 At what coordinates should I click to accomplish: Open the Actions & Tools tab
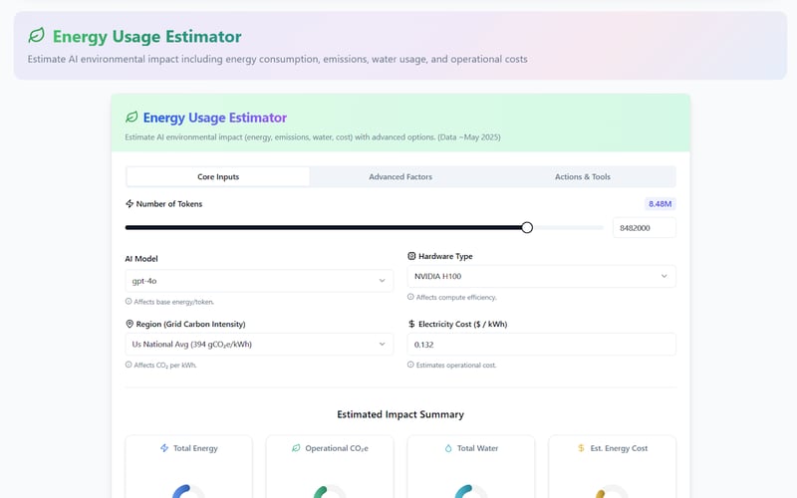[583, 177]
